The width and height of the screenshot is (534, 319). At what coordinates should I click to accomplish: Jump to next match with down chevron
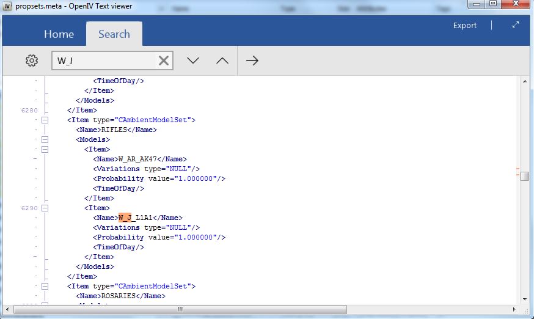tap(193, 61)
